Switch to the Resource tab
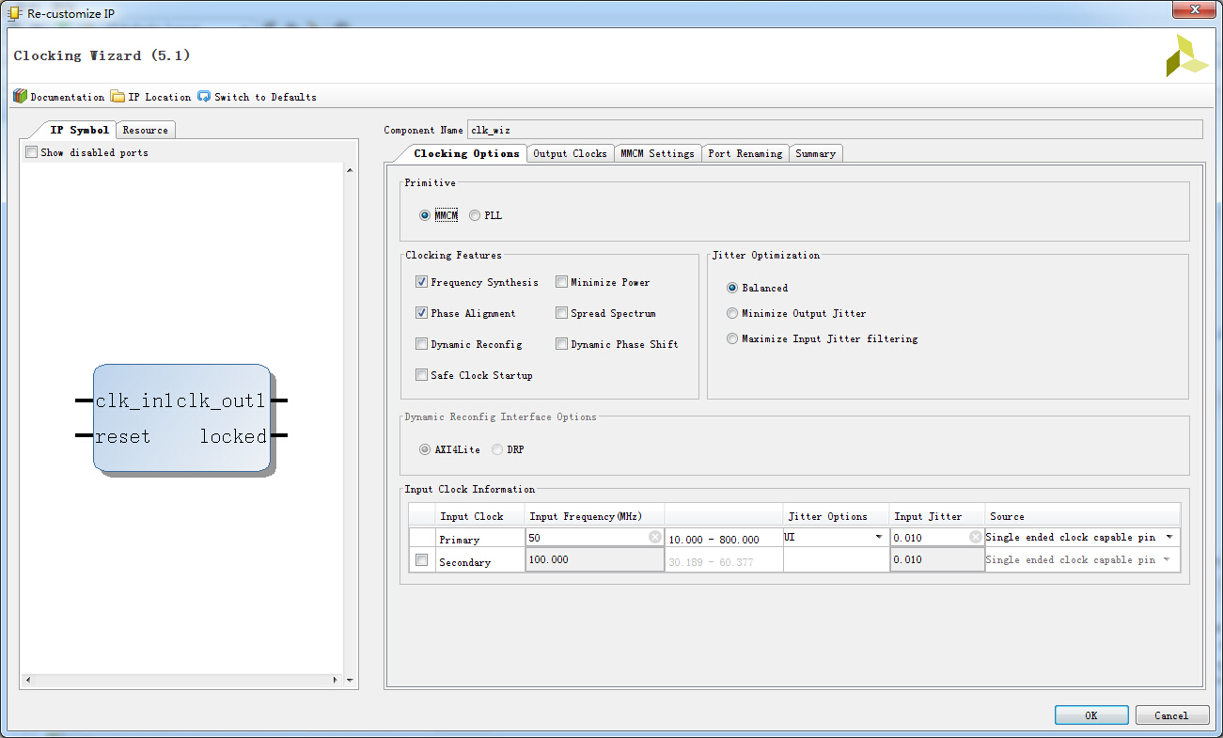Image resolution: width=1223 pixels, height=738 pixels. (146, 130)
